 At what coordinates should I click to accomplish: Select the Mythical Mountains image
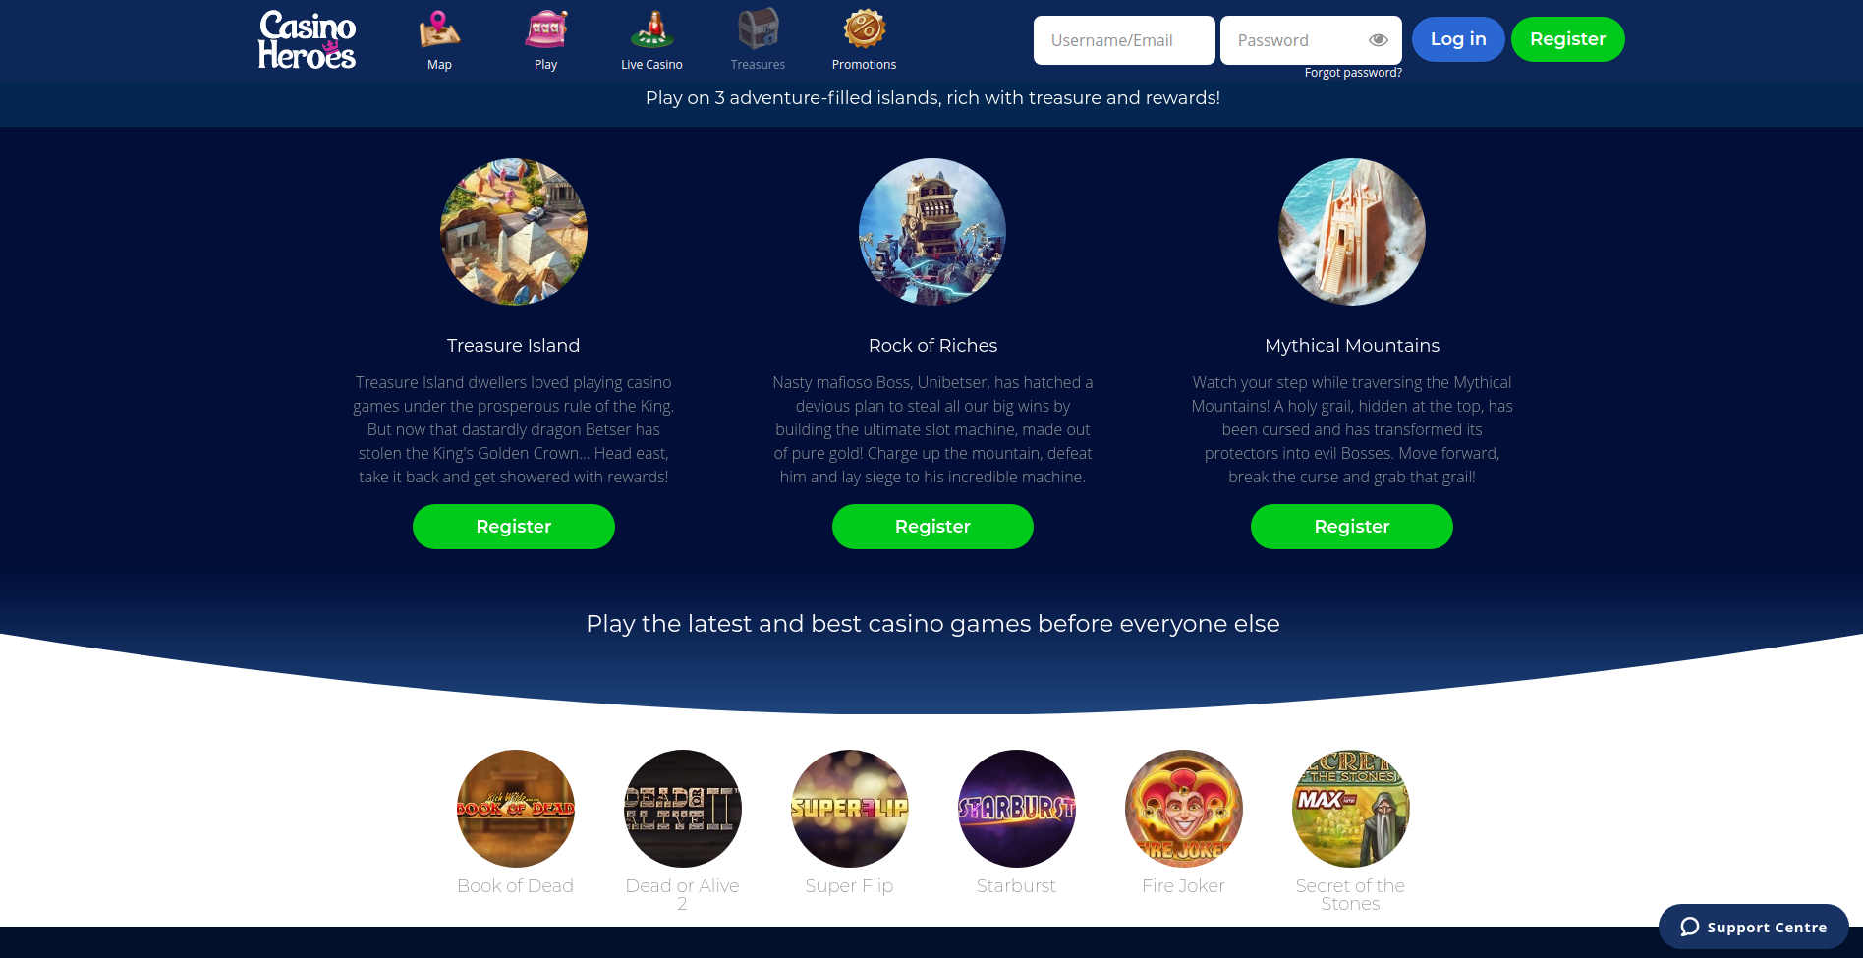[1352, 232]
